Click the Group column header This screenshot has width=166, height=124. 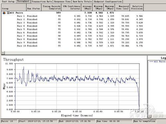point(14,7)
